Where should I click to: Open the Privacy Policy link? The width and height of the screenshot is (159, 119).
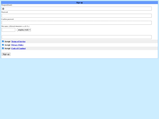pyautogui.click(x=17, y=45)
